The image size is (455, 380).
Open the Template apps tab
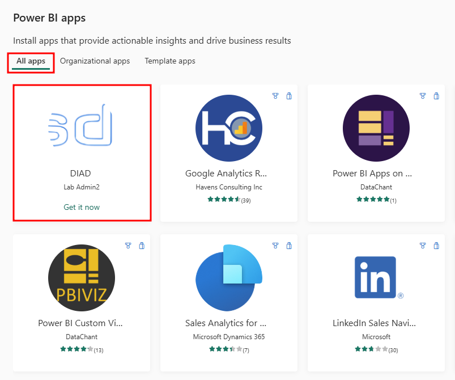169,61
